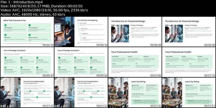Click the 'File: 1 - Introduction.mp4' line
The height and width of the screenshot is (108, 216).
(x=22, y=2)
